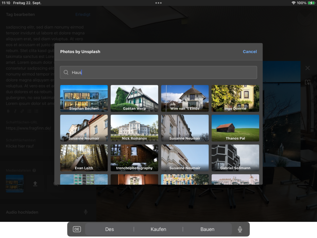Tap the Audio hochladen microphone icon
Screen dimensions: 317x238
point(86,212)
